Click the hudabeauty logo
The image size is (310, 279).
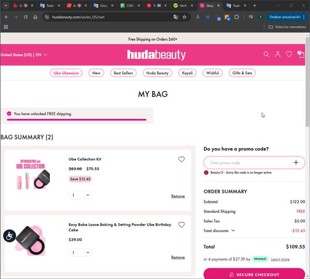click(x=156, y=55)
